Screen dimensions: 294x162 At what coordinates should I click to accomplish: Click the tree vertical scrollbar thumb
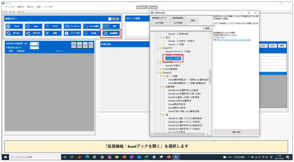click(x=210, y=77)
